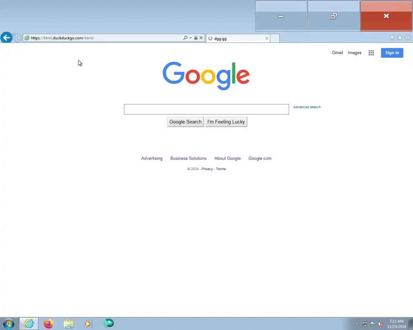
Task: Click the Show desktop strip
Action: click(411, 324)
